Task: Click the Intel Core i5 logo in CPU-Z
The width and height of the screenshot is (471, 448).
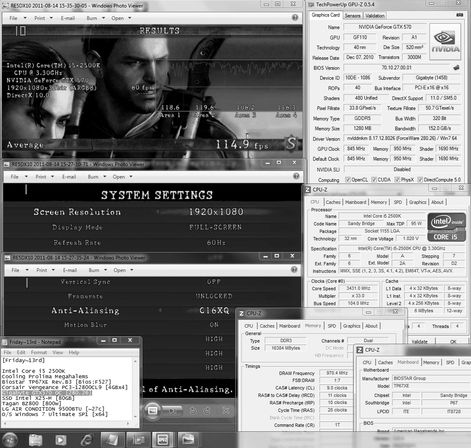Action: click(x=446, y=227)
